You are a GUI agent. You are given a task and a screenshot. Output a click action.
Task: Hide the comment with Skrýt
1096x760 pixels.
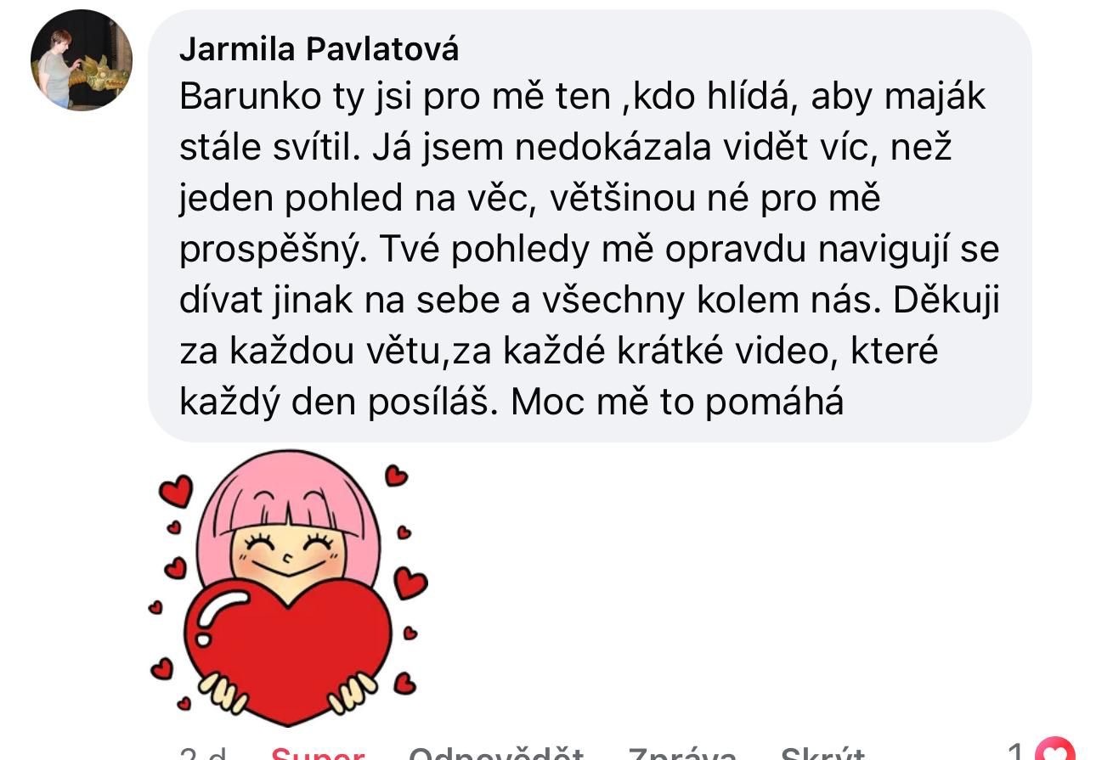click(x=822, y=753)
